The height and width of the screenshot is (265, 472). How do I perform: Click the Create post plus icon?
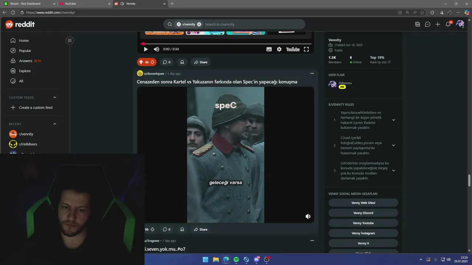tap(438, 24)
